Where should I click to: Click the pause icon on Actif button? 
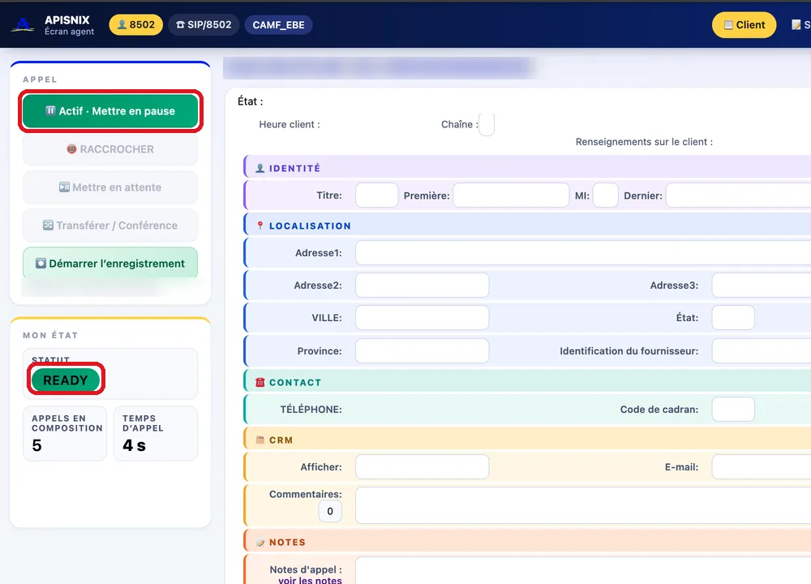(x=50, y=110)
